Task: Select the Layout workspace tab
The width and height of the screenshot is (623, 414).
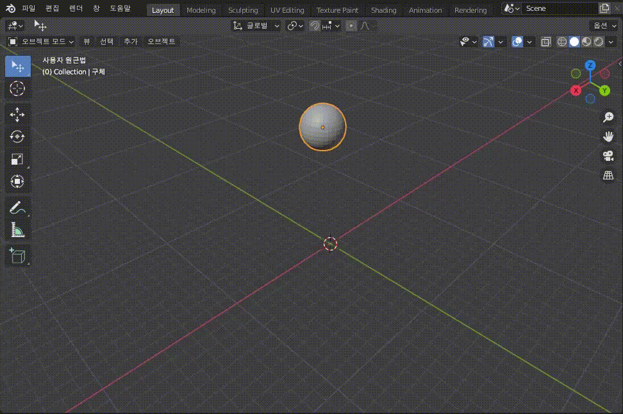Action: 163,10
